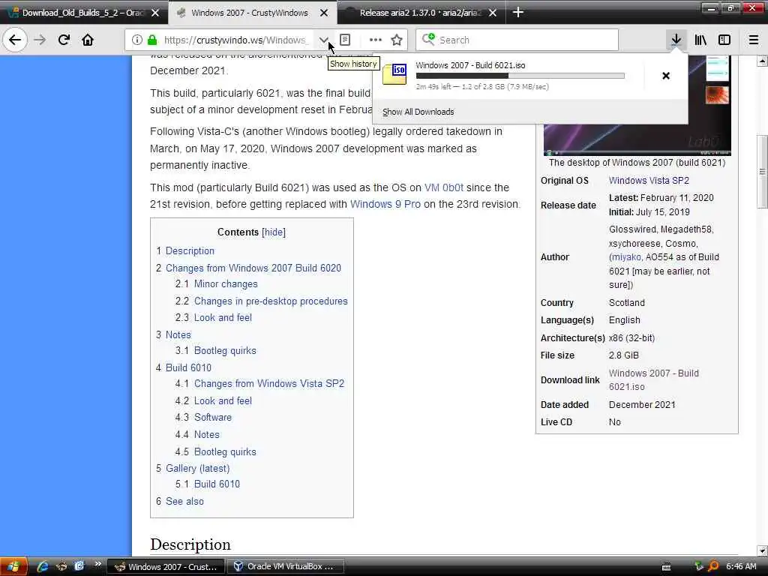Open the Library bookshelf icon
Screen dimensions: 768x576
(700, 40)
